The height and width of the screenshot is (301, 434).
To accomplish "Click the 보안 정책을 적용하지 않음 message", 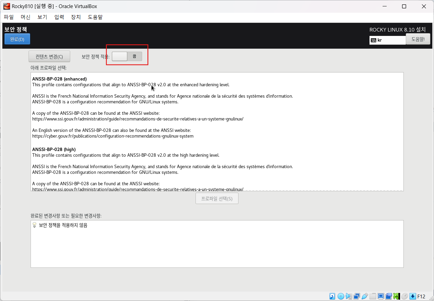I will [x=63, y=225].
